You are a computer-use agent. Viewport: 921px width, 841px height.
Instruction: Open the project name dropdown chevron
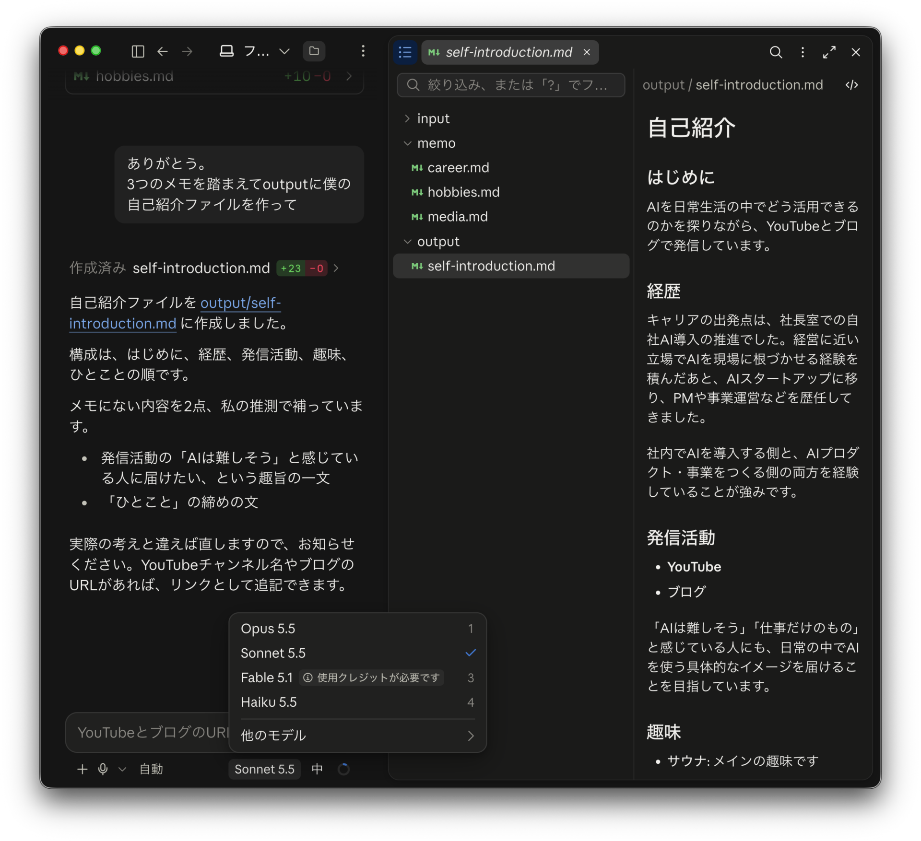[284, 51]
